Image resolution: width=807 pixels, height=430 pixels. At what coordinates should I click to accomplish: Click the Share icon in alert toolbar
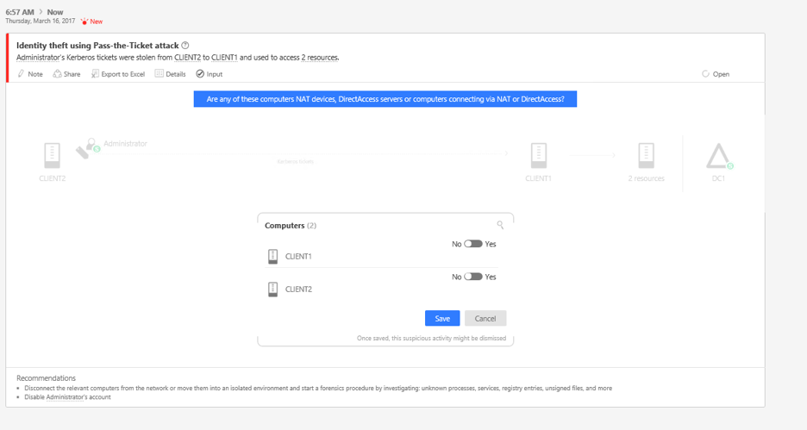[57, 73]
